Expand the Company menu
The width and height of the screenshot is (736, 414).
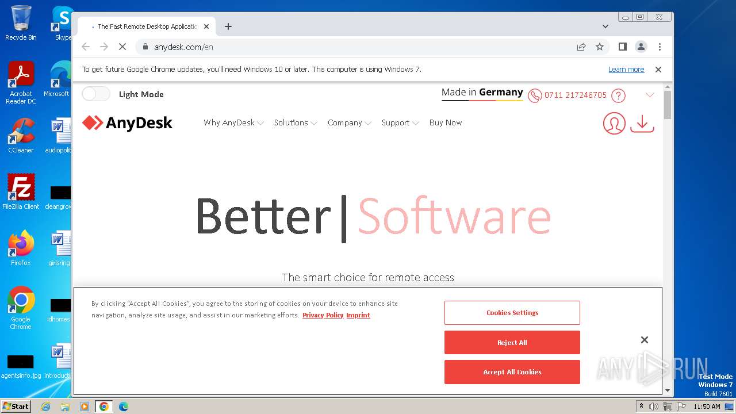click(x=350, y=122)
